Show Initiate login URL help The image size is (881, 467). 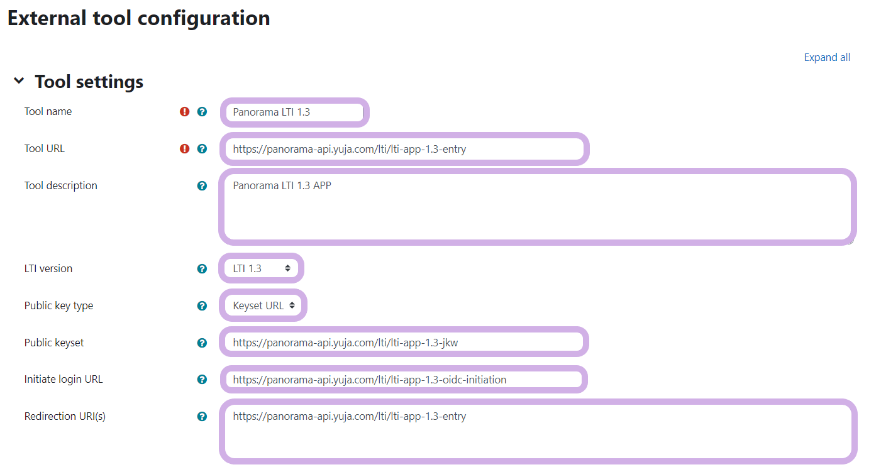click(202, 380)
